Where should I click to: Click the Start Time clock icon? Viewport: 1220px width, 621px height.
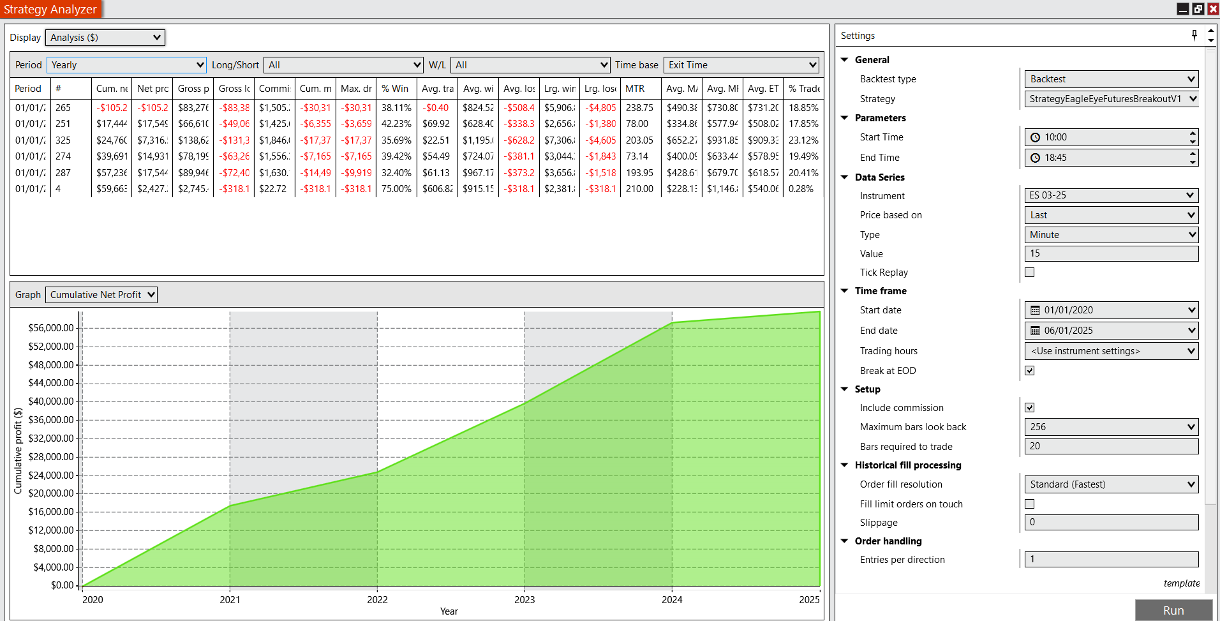pos(1036,137)
